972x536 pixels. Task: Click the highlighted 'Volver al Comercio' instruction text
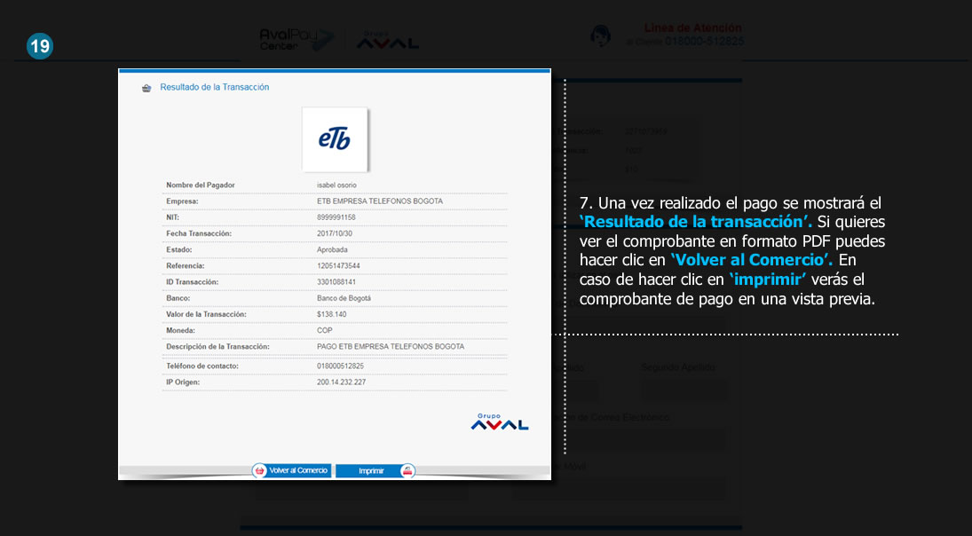click(x=751, y=260)
